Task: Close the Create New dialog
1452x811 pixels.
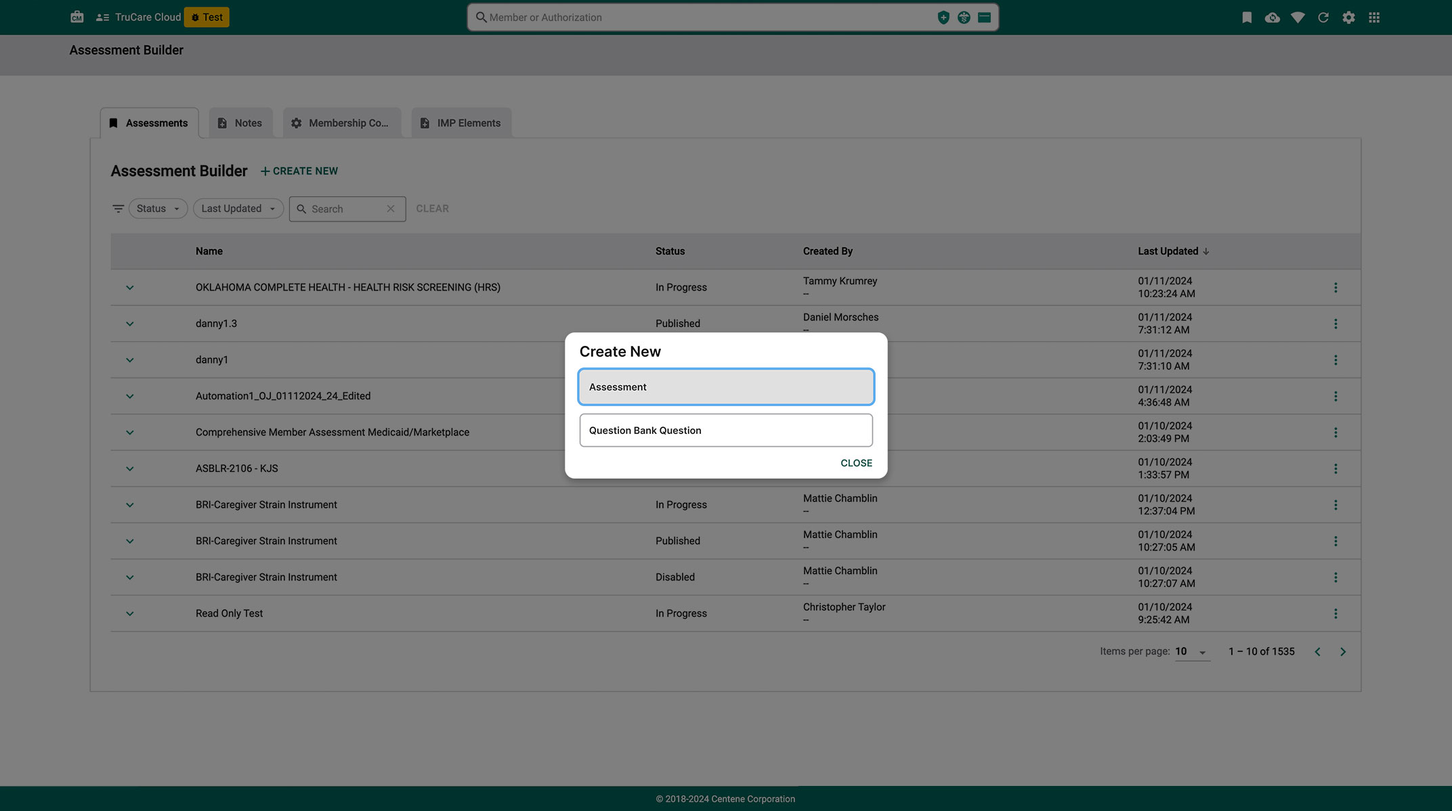Action: [856, 463]
